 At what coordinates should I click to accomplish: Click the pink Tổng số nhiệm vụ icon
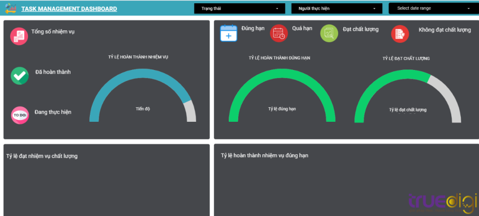point(19,36)
